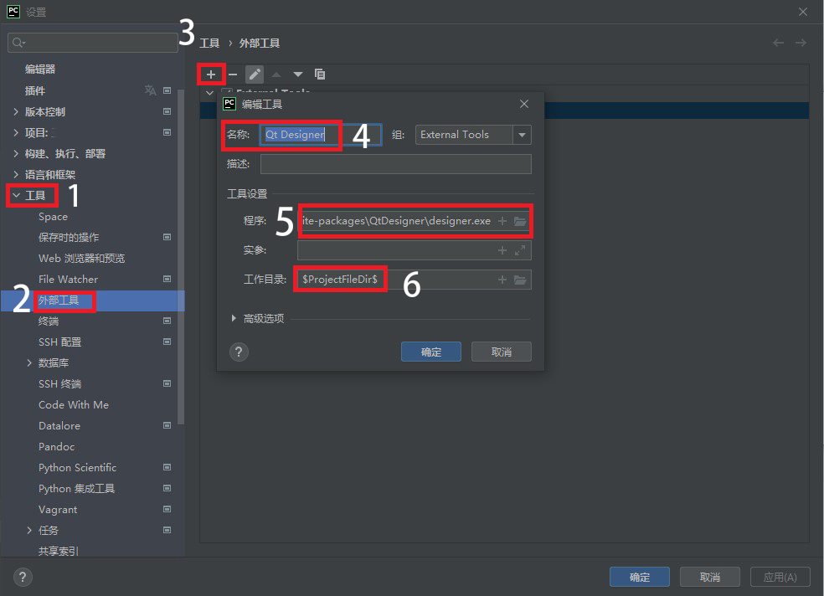The width and height of the screenshot is (824, 596).
Task: Open Pandoc settings page
Action: [x=57, y=447]
